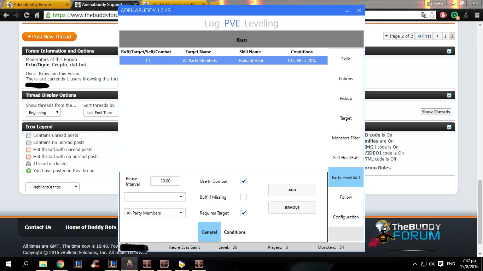Open the Action Center notifications icon
Screen dimensions: 483x271
coord(441,264)
